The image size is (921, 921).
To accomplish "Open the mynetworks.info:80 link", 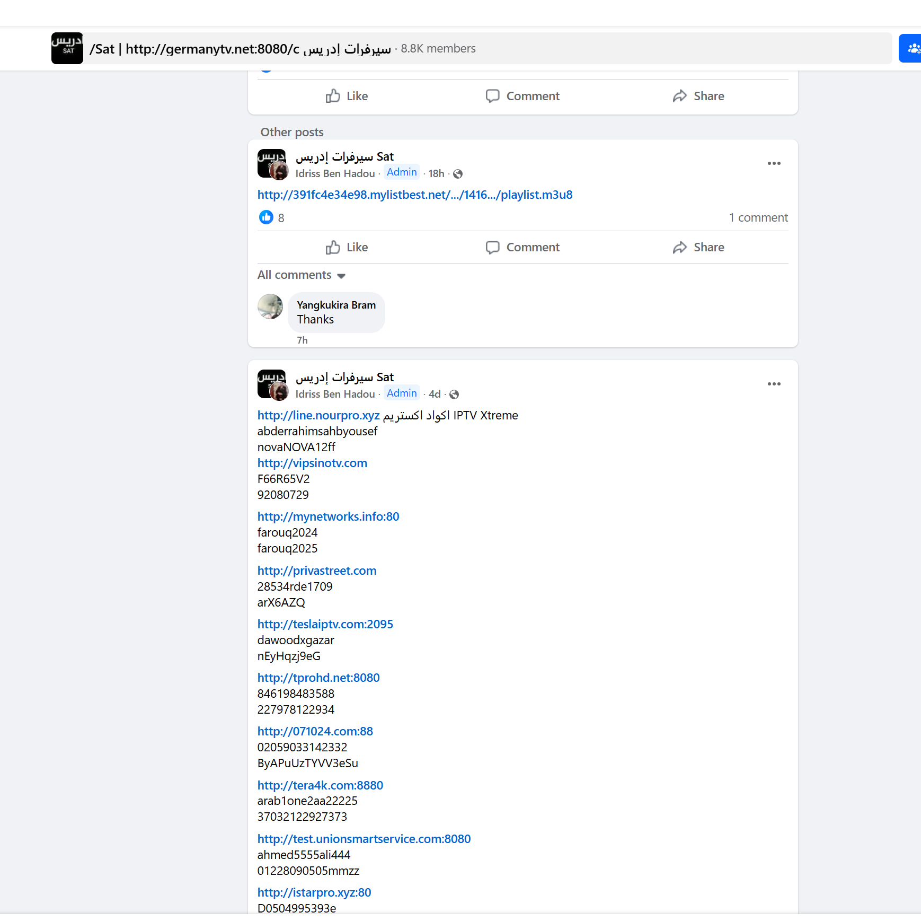I will [x=328, y=516].
